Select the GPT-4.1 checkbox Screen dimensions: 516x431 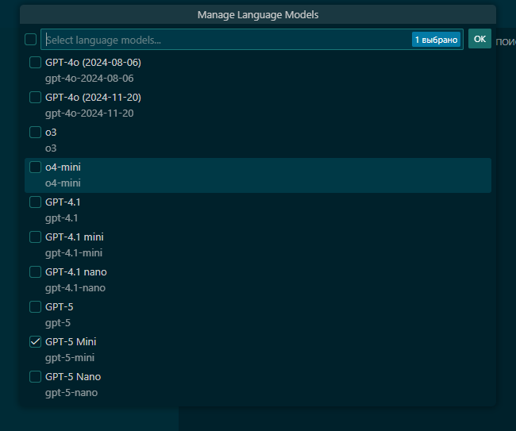tap(35, 202)
